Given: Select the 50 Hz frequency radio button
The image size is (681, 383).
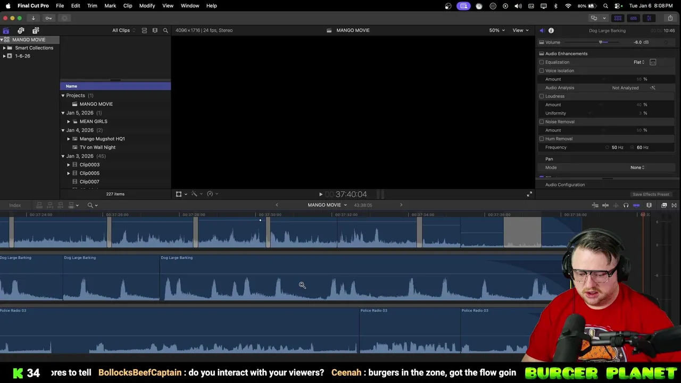Looking at the screenshot, I should click(x=607, y=147).
